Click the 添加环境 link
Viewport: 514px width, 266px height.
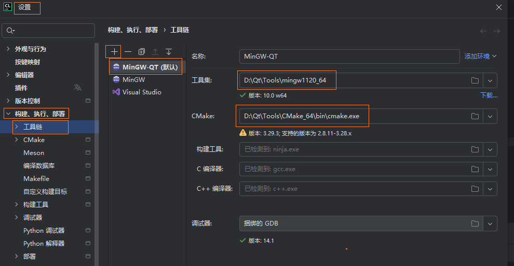(477, 56)
